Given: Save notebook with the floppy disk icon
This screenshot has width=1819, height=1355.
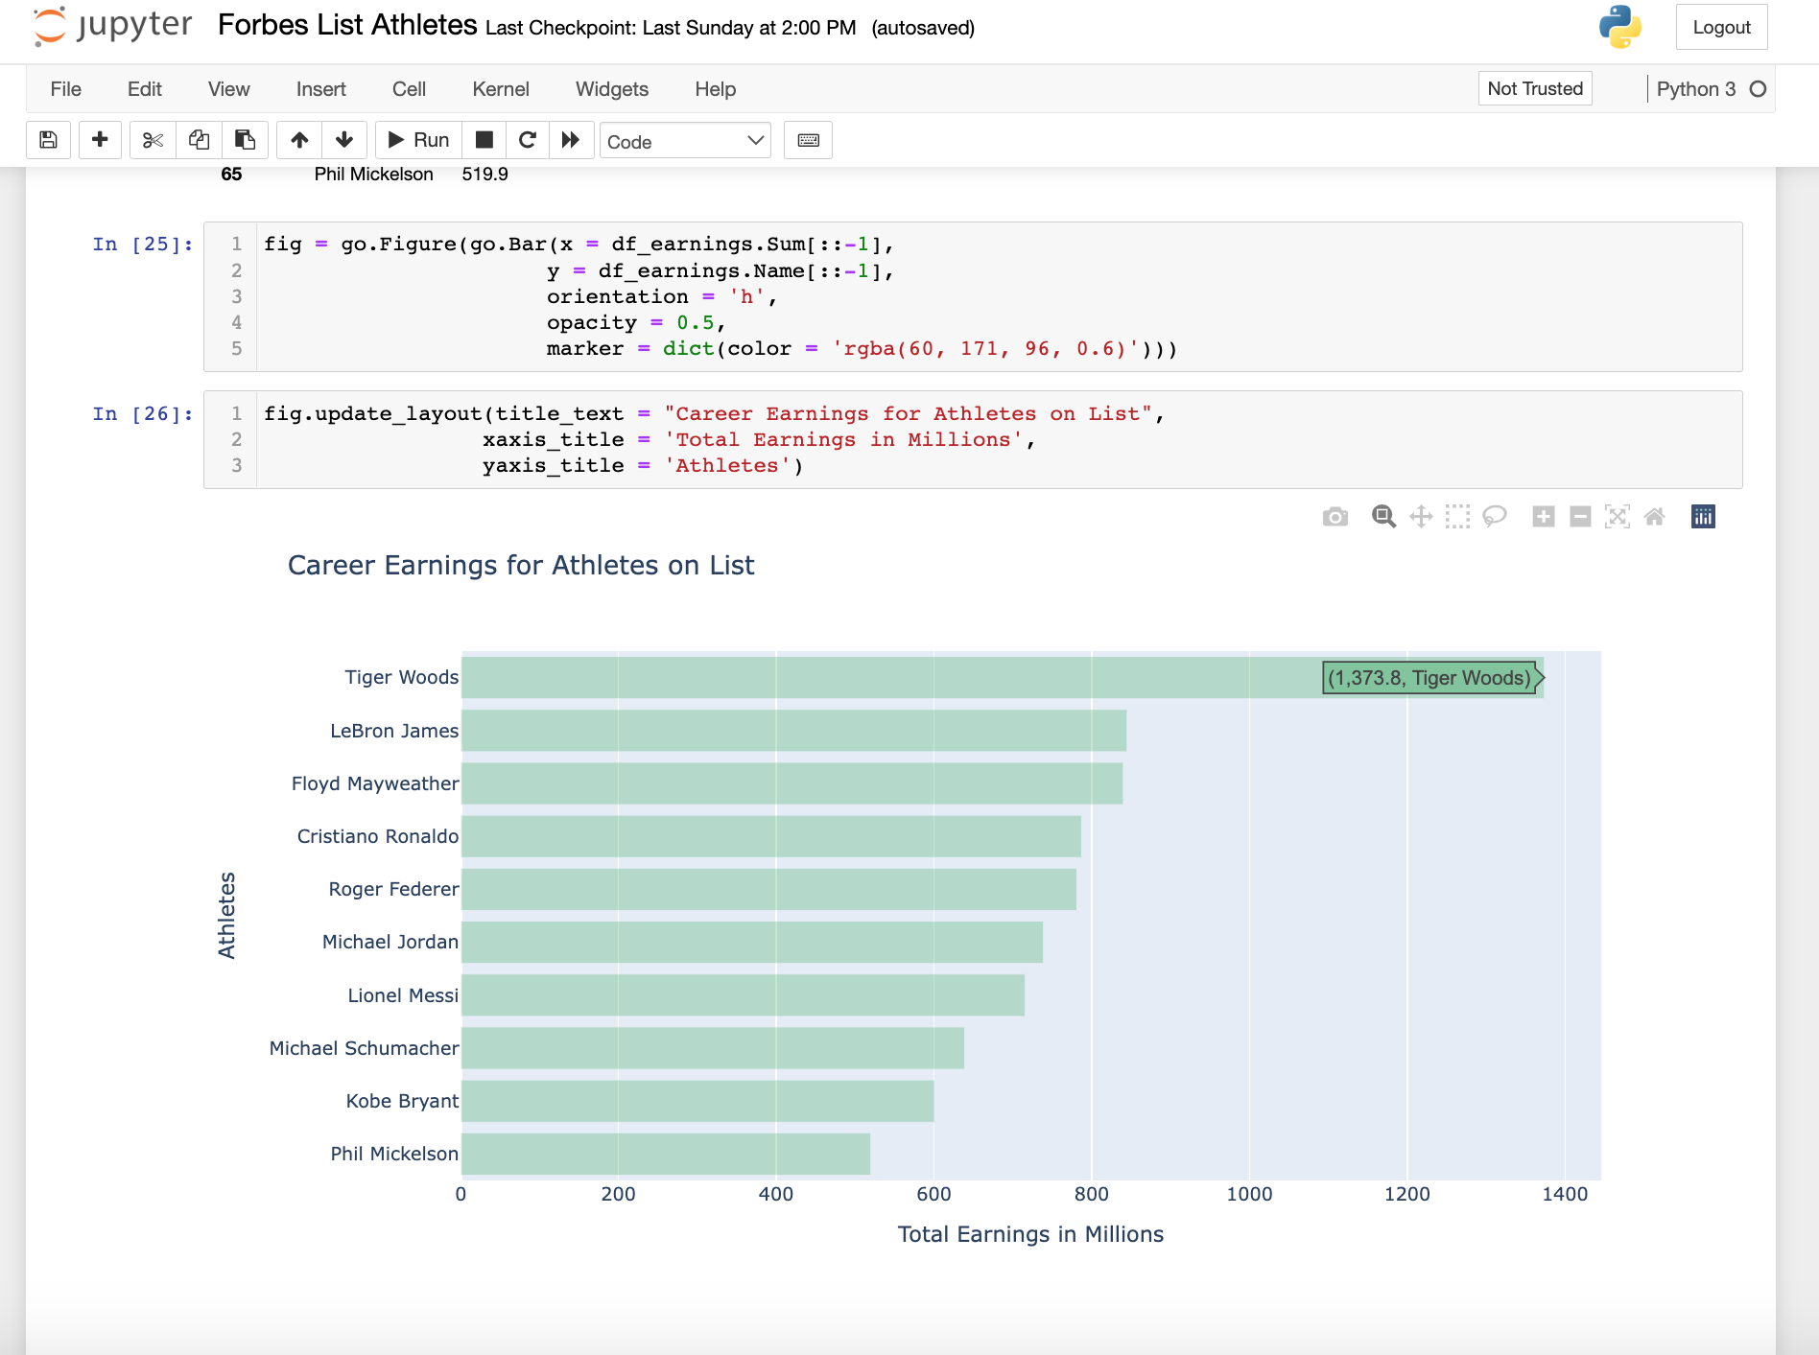Looking at the screenshot, I should (49, 140).
